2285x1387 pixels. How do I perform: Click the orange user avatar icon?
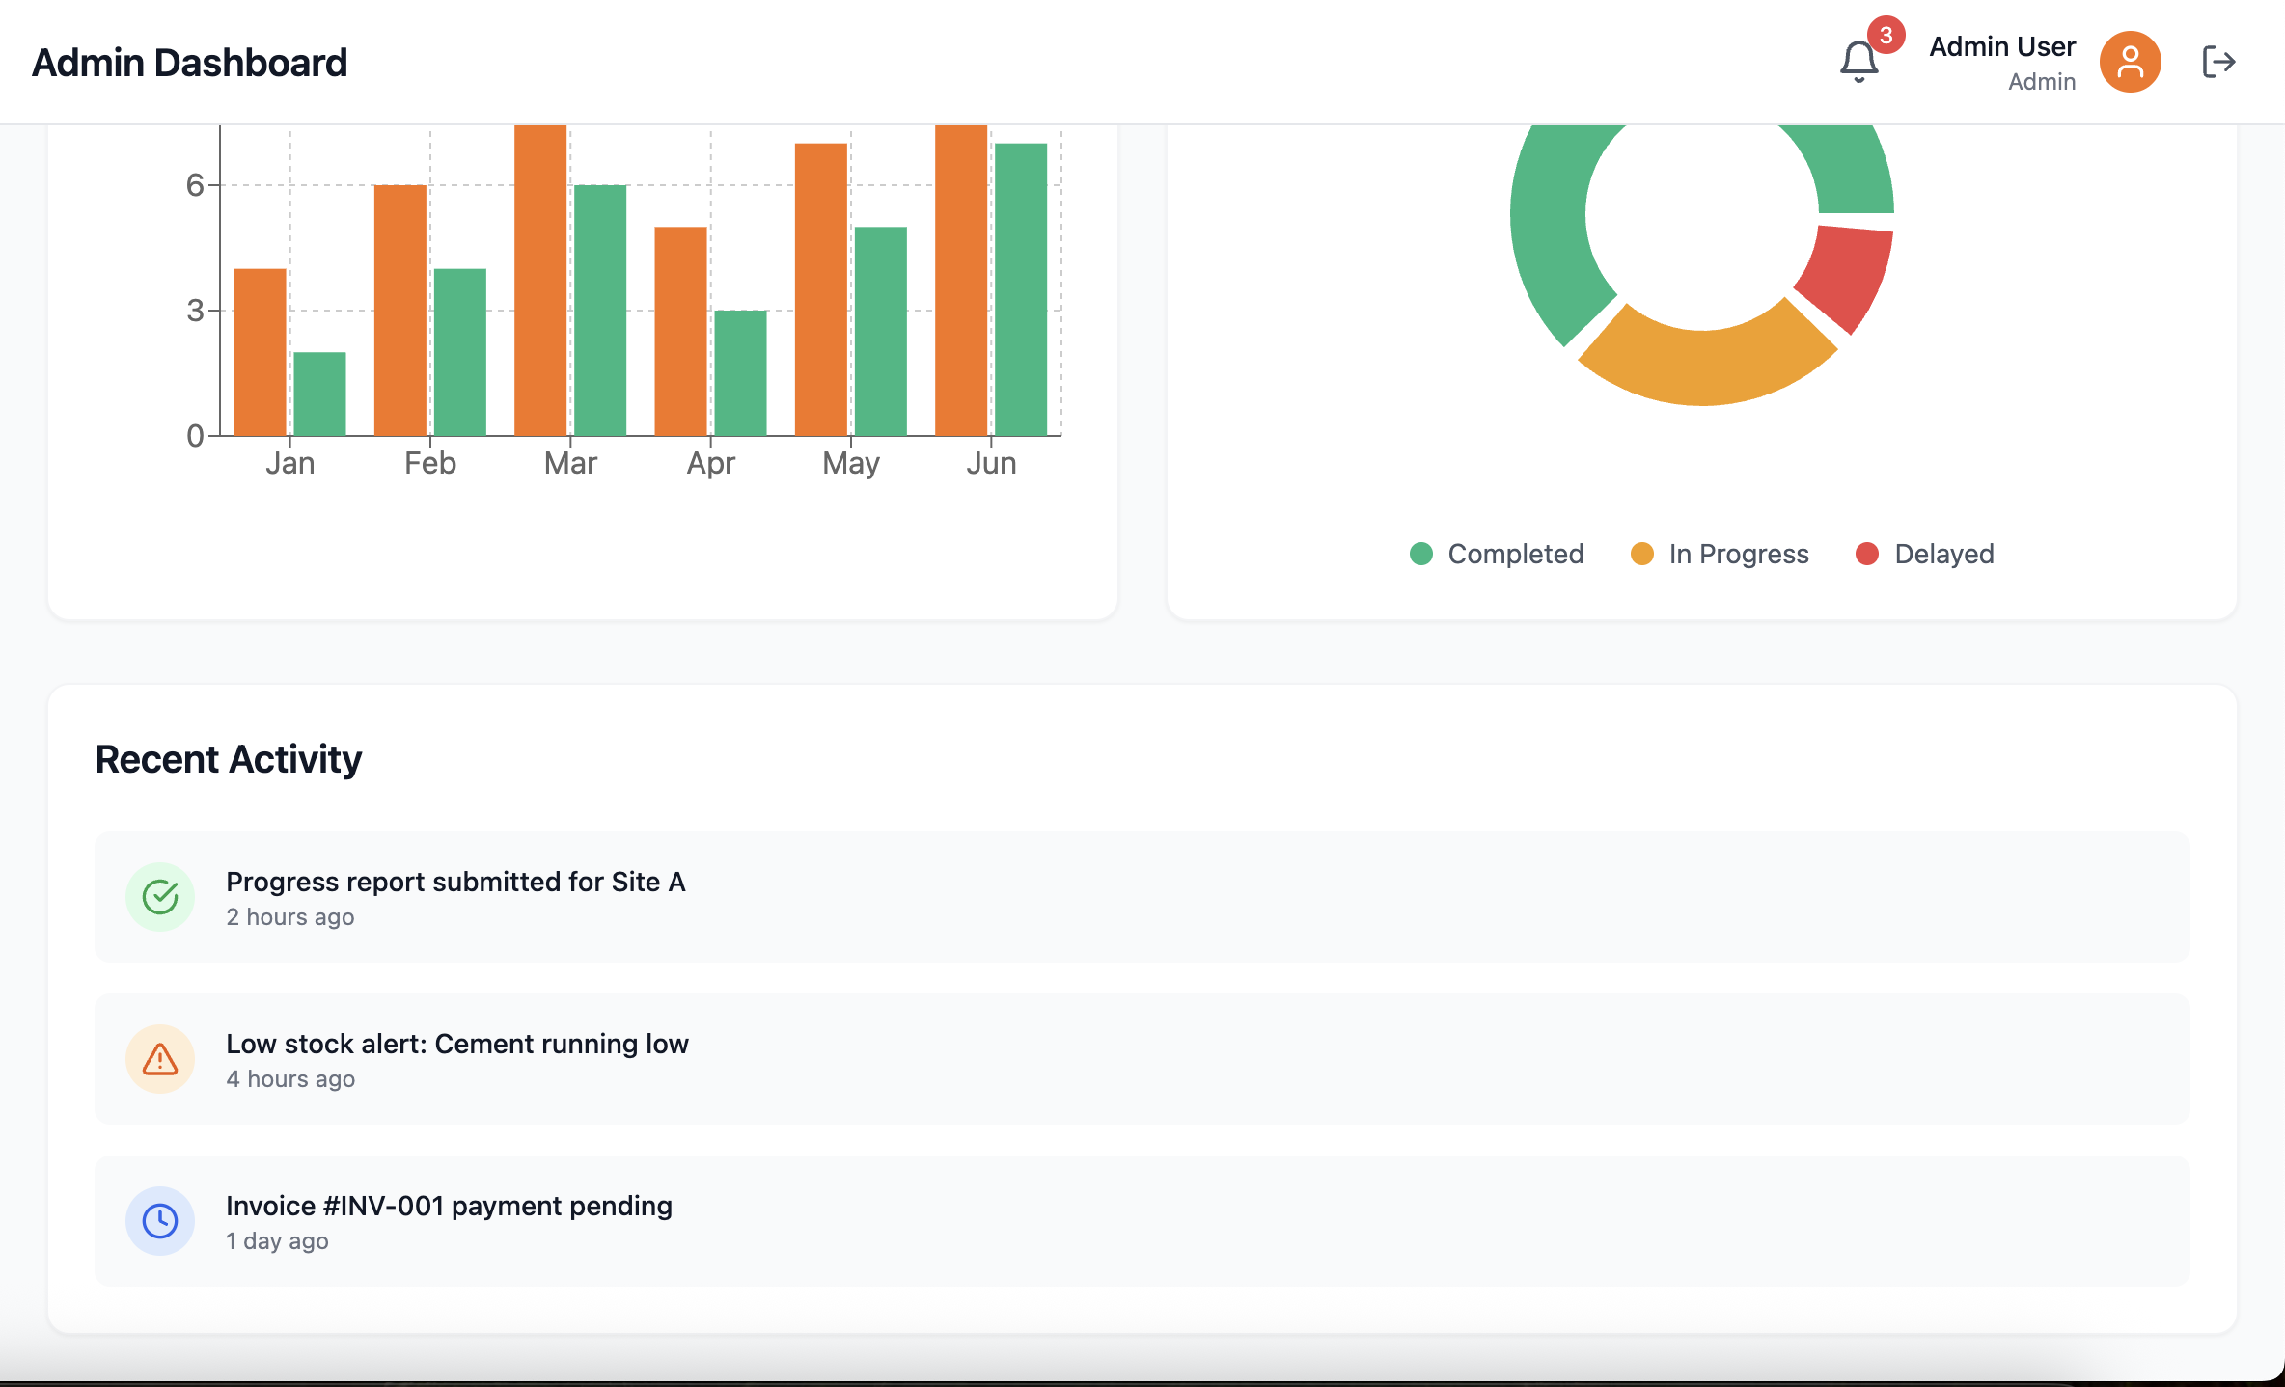2130,63
